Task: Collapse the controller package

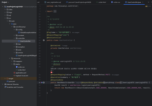Action: (14, 38)
